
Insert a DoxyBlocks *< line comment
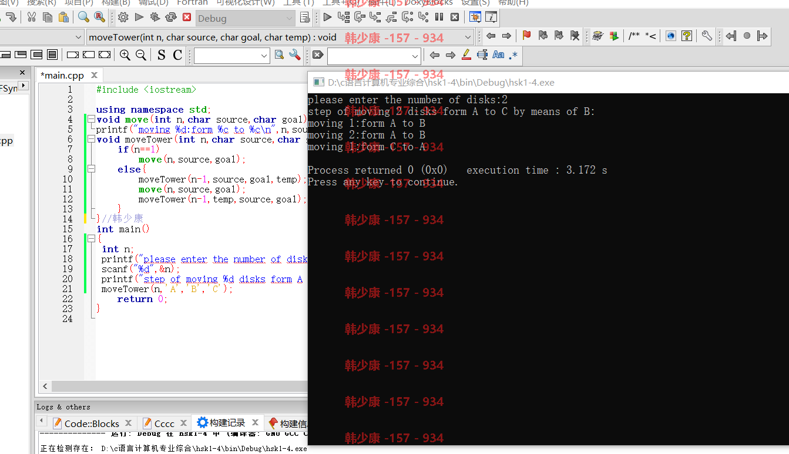(x=651, y=36)
